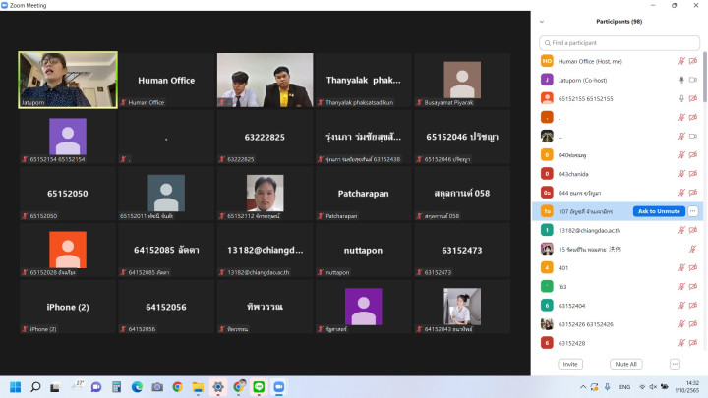Open the Calculator app in the taskbar
Screen dimensions: 708x398
pos(116,387)
